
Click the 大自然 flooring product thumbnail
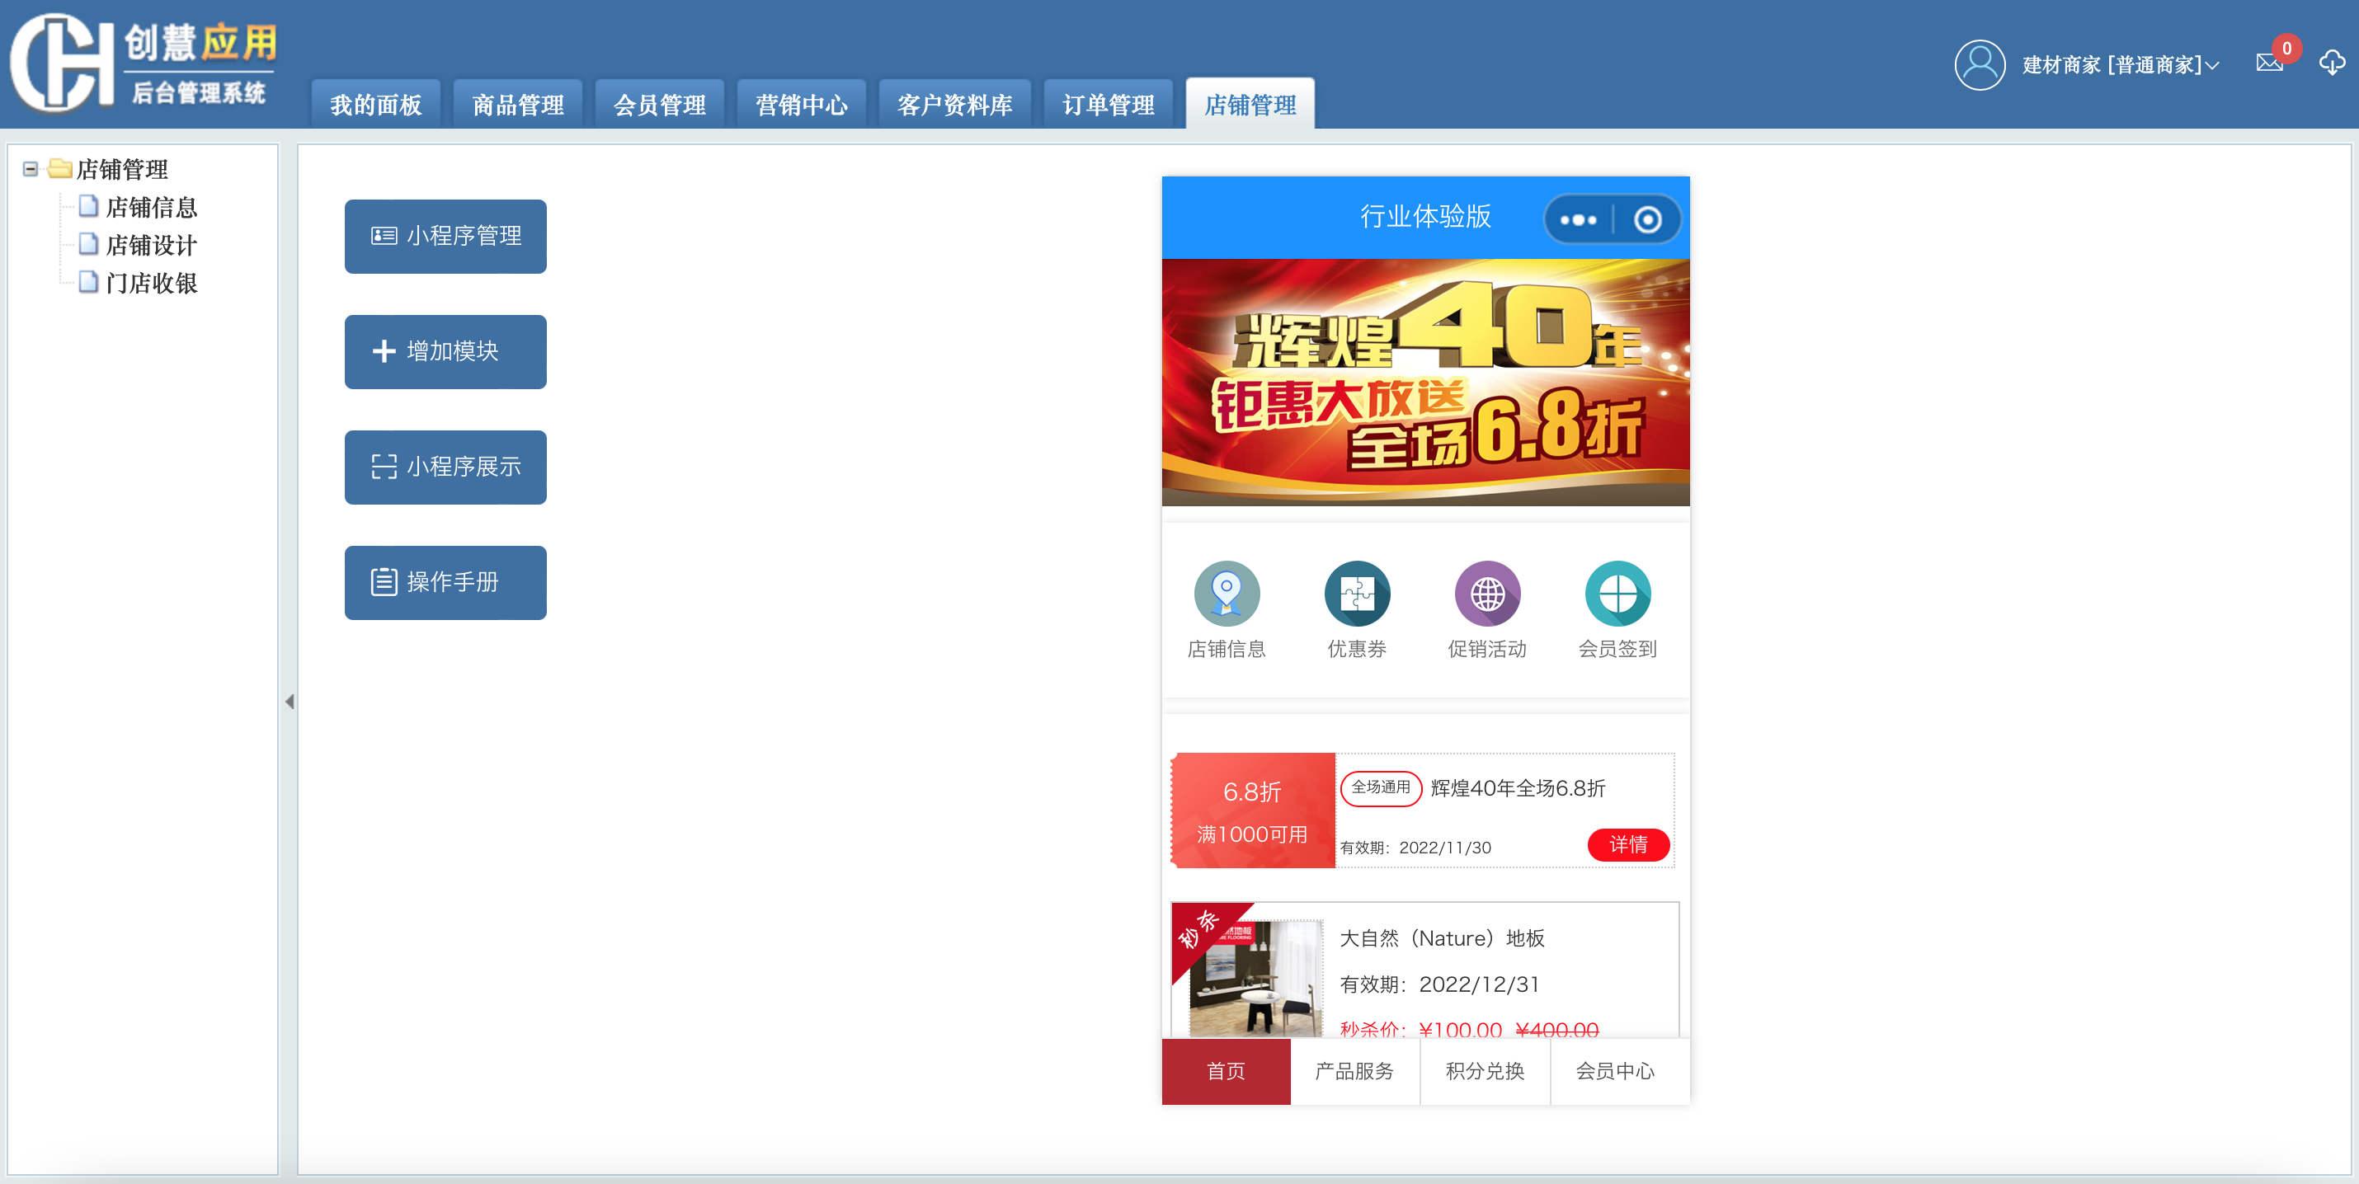click(x=1255, y=978)
